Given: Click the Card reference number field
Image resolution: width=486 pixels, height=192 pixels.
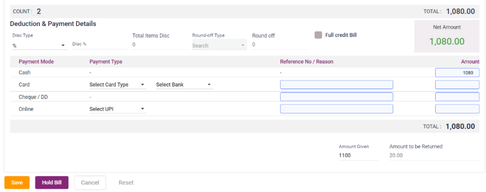Looking at the screenshot, I should point(336,85).
